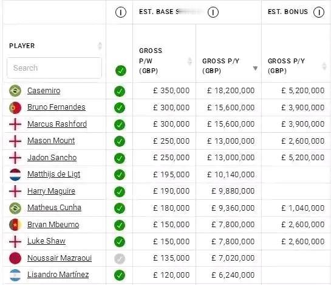The height and width of the screenshot is (285, 331).
Task: Click Cameroon flag icon beside Bryan Mbeumo
Action: tap(15, 225)
